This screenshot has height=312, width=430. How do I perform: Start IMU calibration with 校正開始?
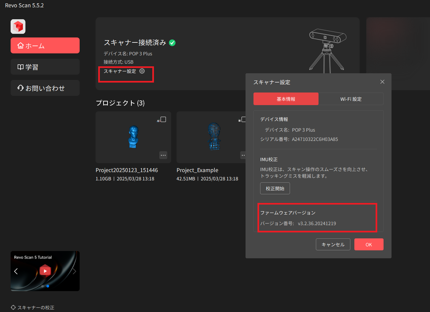click(x=275, y=188)
